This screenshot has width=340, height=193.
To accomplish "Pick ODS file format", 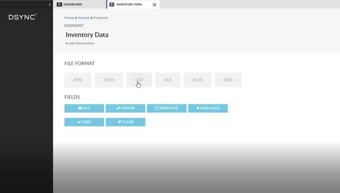I will pos(228,80).
